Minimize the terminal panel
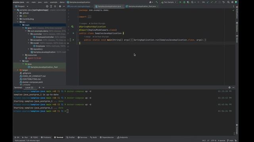The height and width of the screenshot is (142, 254). click(233, 88)
